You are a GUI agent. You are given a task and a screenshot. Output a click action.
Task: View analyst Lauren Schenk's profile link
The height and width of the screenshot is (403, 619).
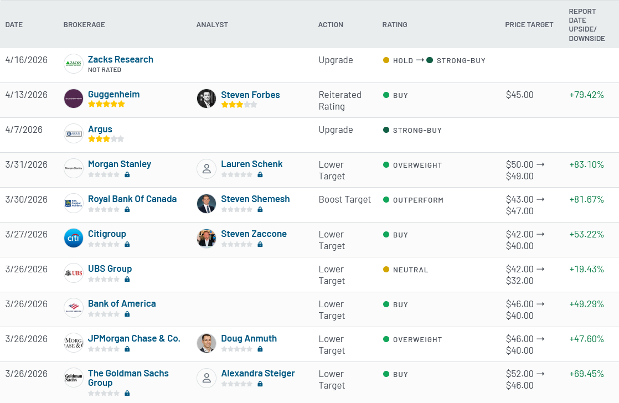click(x=252, y=164)
